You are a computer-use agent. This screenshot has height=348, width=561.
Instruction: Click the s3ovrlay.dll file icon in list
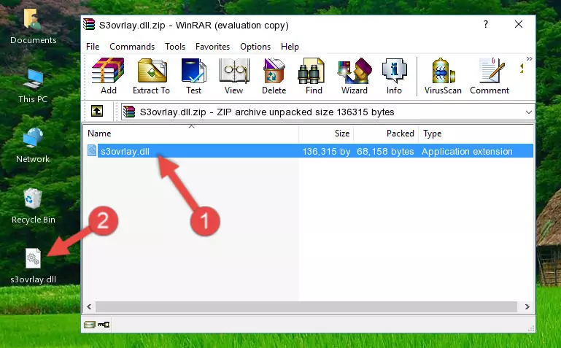click(92, 150)
